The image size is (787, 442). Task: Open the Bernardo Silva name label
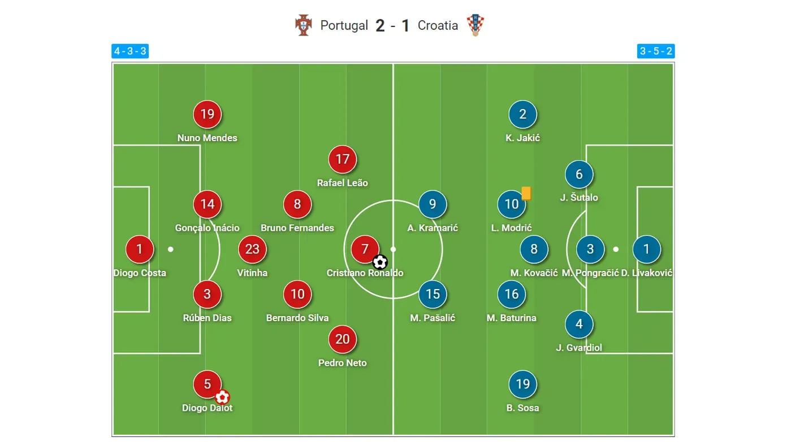point(297,318)
